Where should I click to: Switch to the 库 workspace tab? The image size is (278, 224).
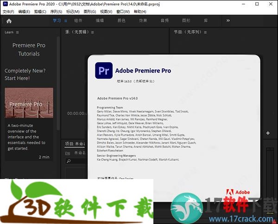click(206, 20)
